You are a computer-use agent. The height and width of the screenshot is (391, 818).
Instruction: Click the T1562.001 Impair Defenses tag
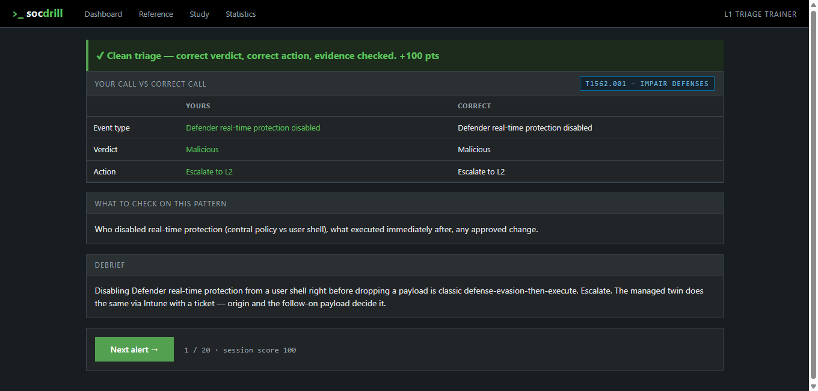point(647,84)
